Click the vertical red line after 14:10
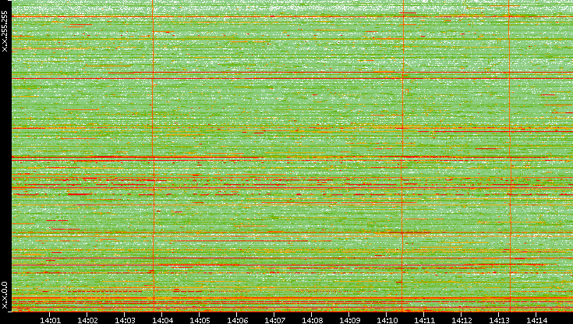 [x=403, y=155]
